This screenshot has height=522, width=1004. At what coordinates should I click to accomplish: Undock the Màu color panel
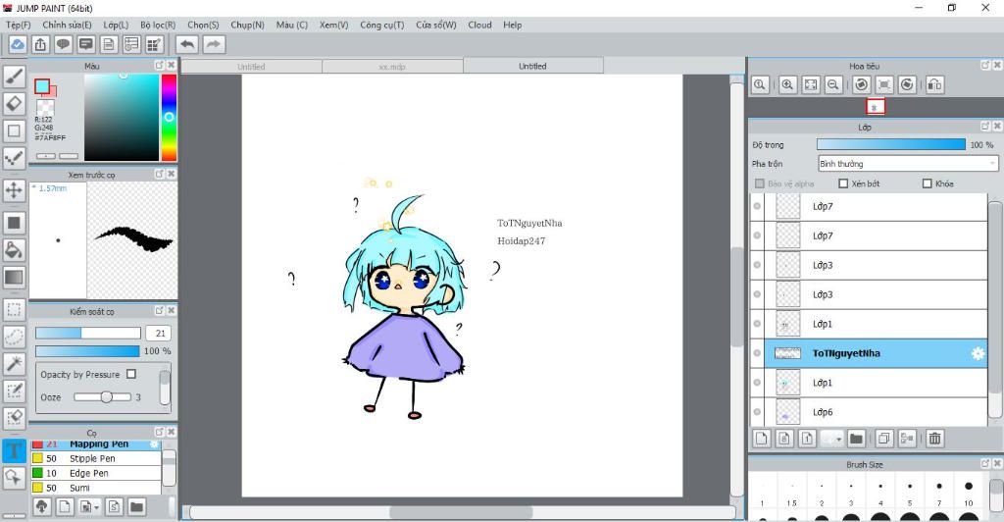pos(160,66)
